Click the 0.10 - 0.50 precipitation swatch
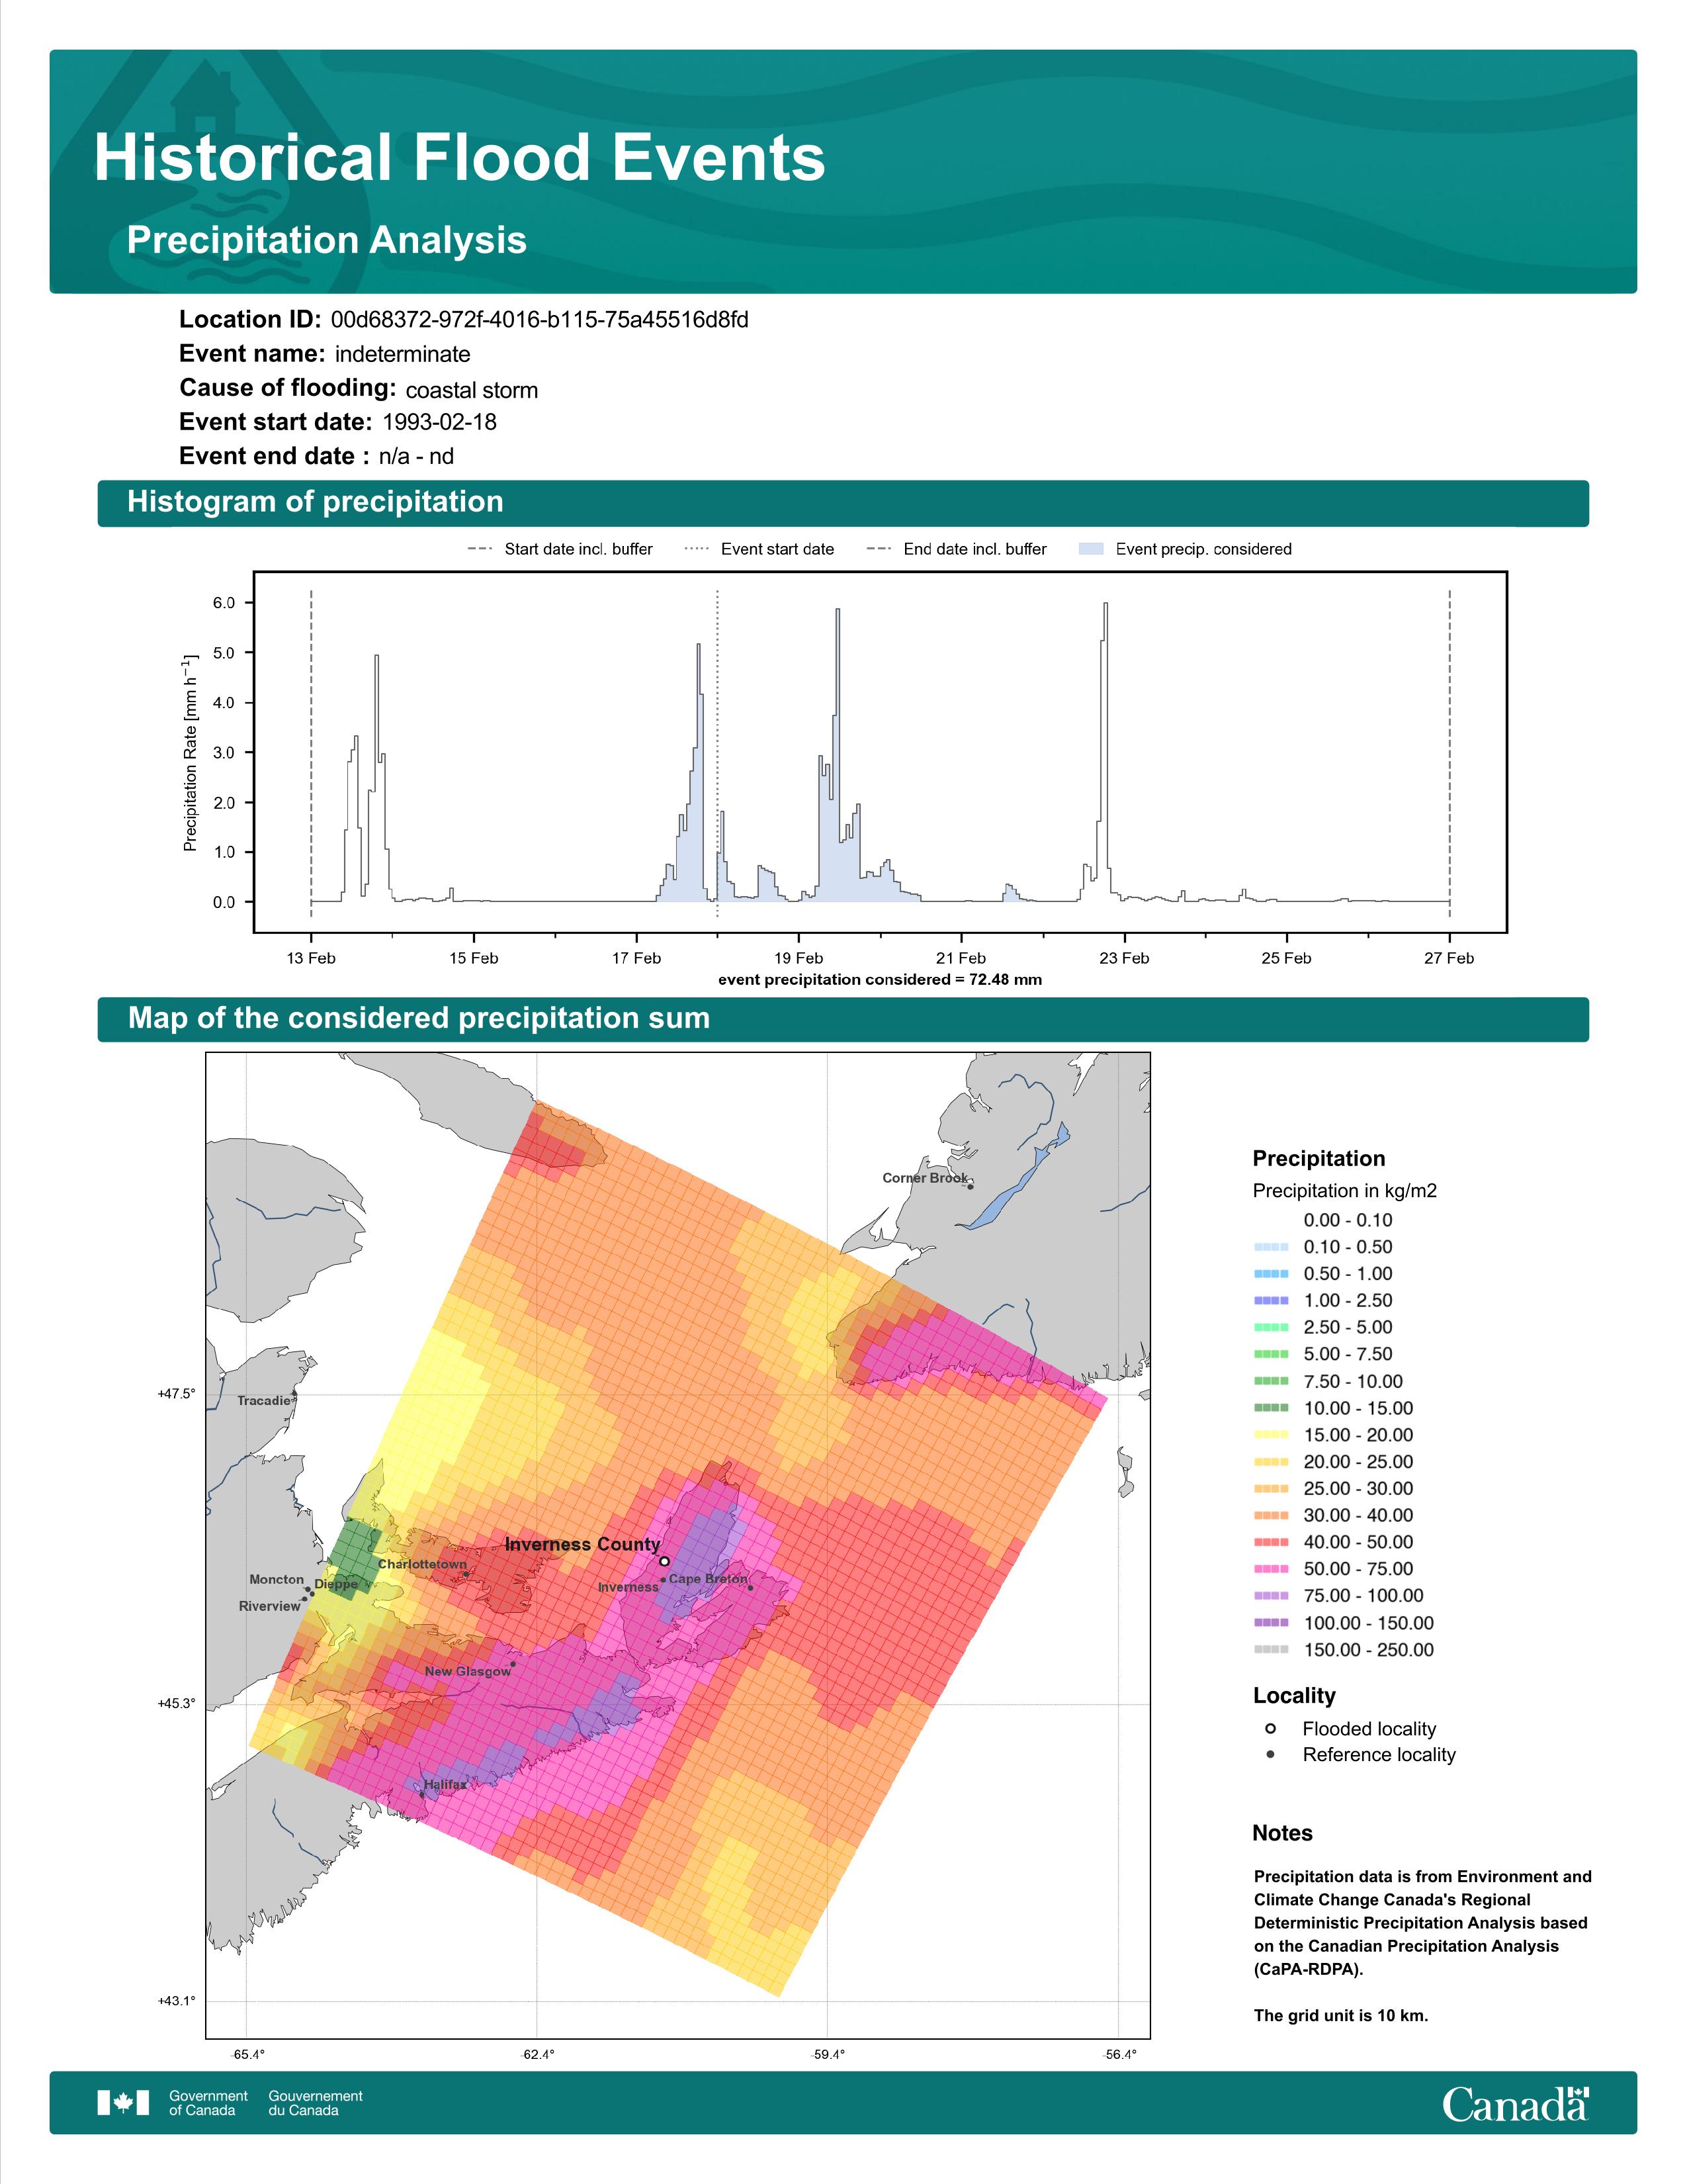1687x2184 pixels. pos(1270,1247)
